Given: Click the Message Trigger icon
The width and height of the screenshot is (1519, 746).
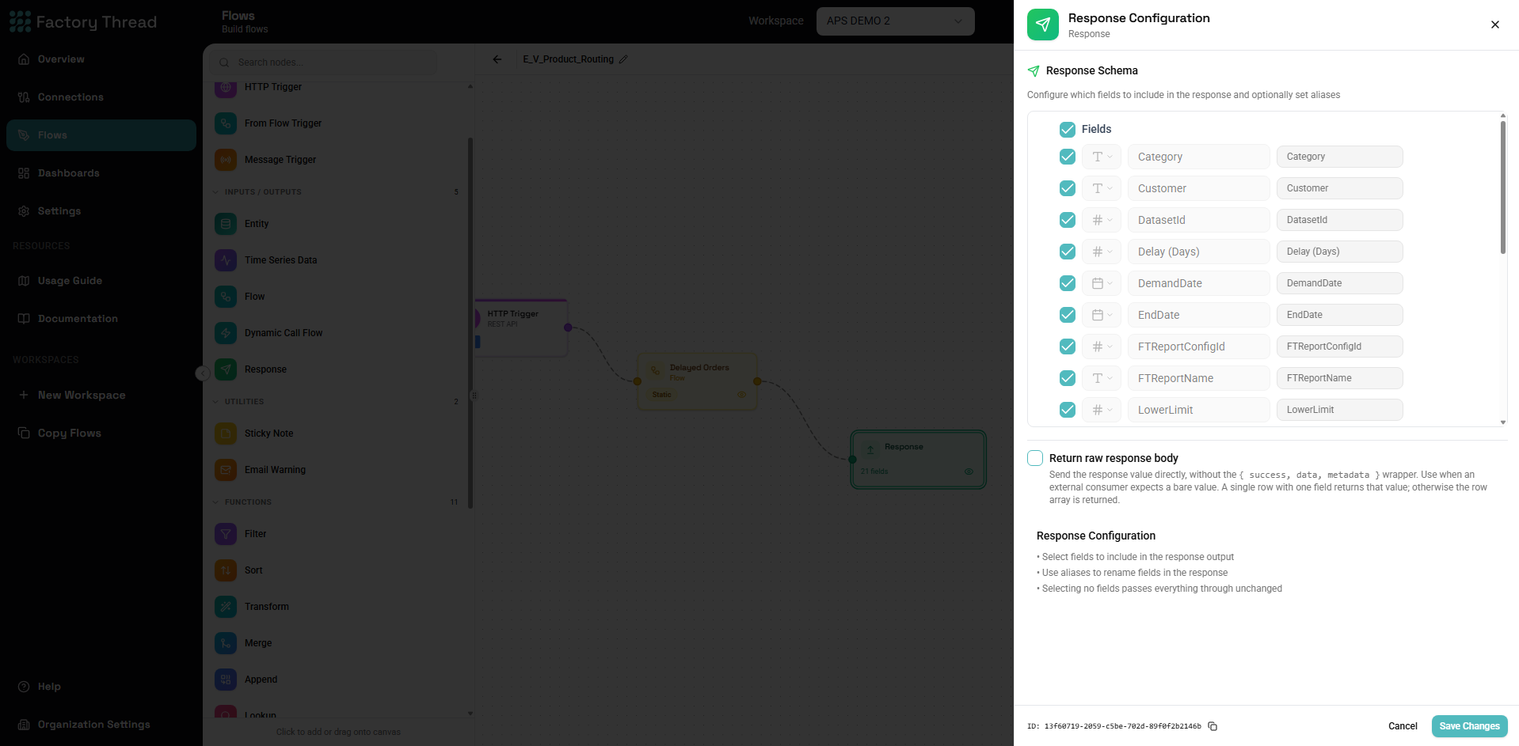Looking at the screenshot, I should tap(226, 160).
